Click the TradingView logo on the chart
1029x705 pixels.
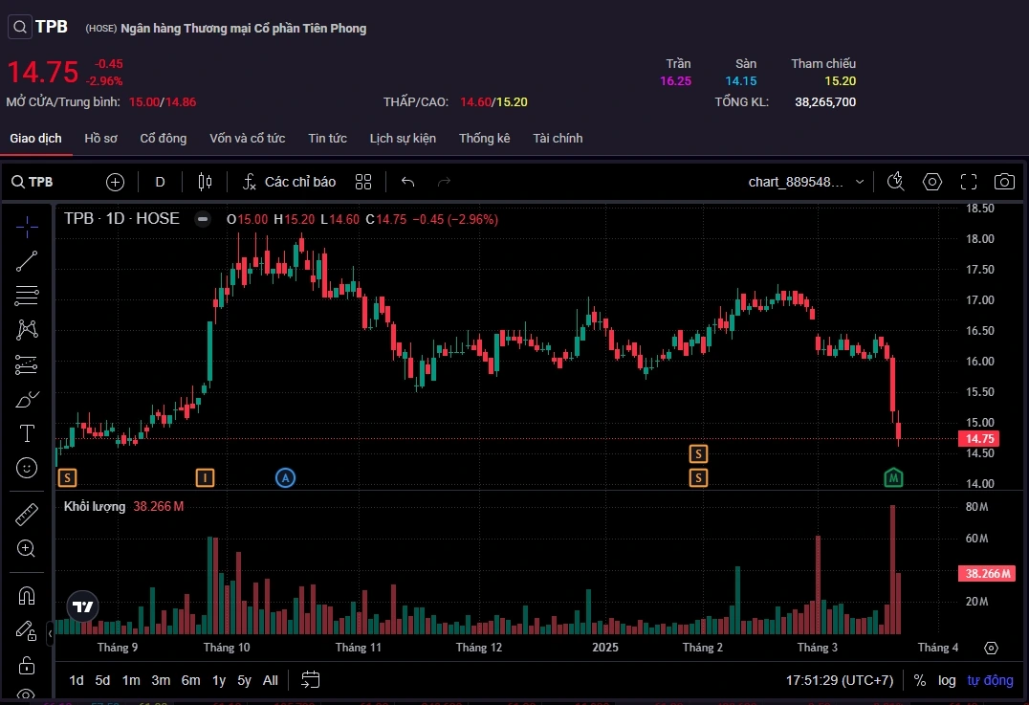[x=83, y=606]
